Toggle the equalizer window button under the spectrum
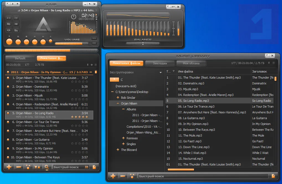Screen dimensions: 282x184 (x=94, y=38)
